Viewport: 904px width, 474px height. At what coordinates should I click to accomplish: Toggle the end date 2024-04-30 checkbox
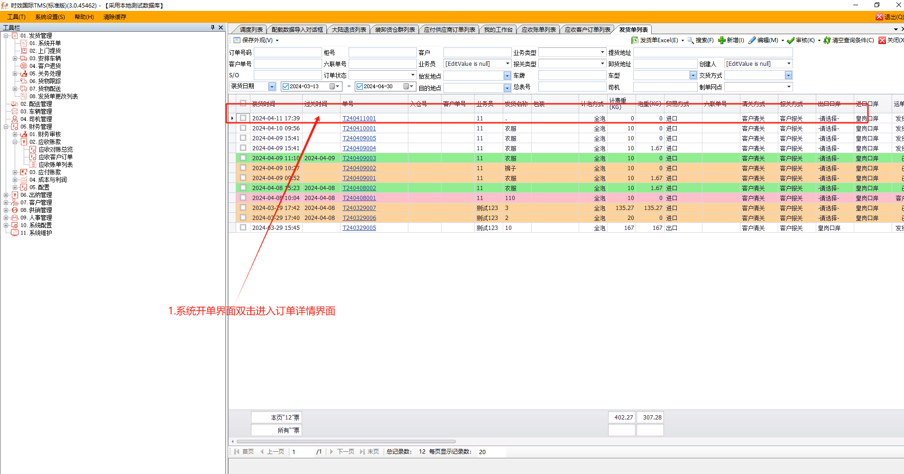point(360,86)
